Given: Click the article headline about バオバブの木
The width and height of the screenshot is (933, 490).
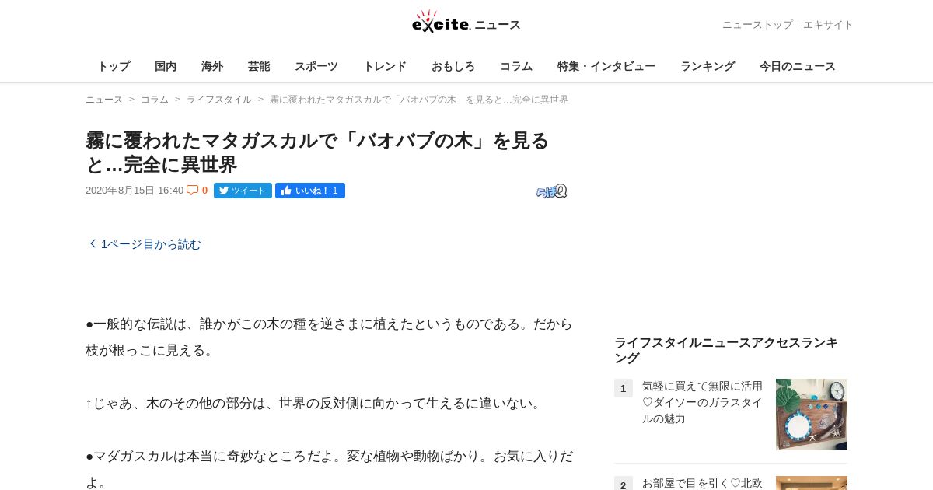Looking at the screenshot, I should [317, 152].
